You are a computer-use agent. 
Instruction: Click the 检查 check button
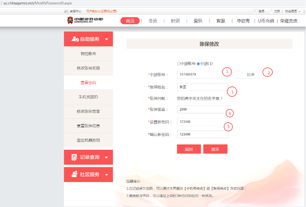[x=250, y=74]
